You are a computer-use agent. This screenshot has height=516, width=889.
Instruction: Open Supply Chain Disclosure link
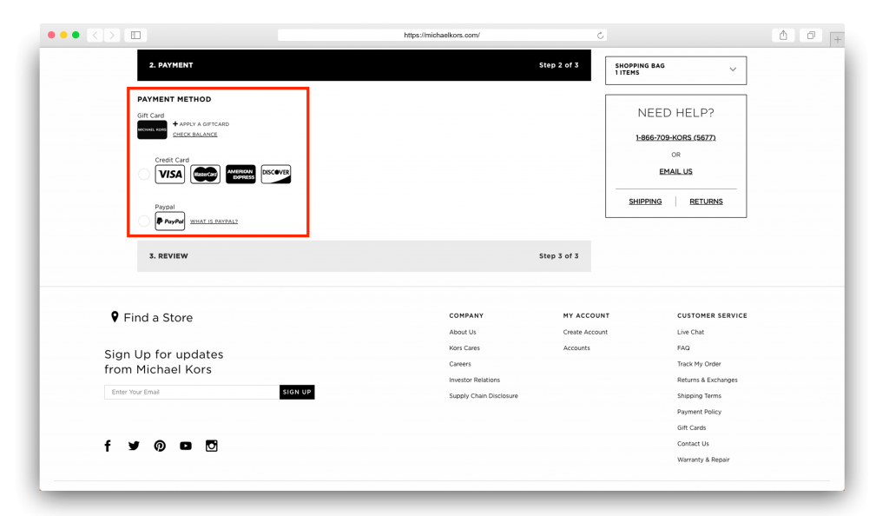[484, 396]
